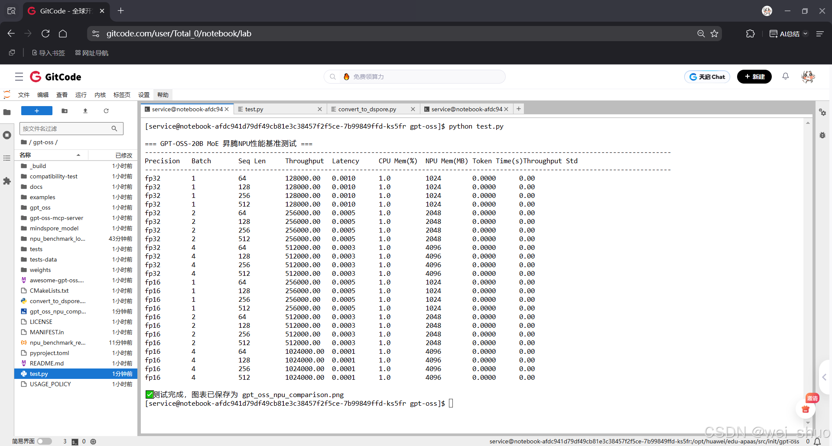This screenshot has width=832, height=446.
Task: Open 网址导航 bookmark bar item
Action: pyautogui.click(x=92, y=53)
